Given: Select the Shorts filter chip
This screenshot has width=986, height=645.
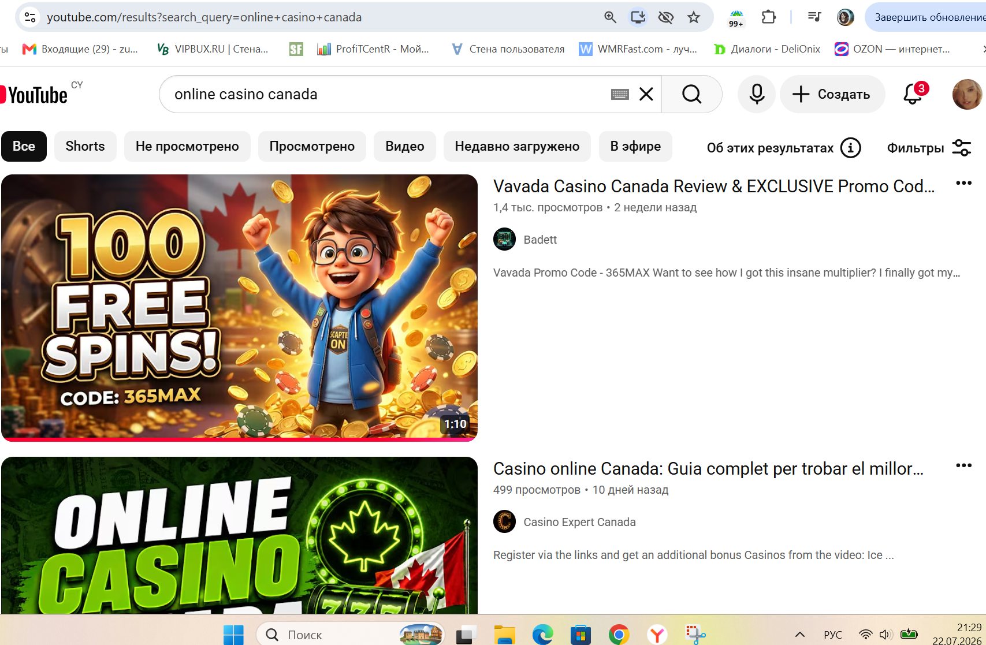Looking at the screenshot, I should tap(85, 147).
